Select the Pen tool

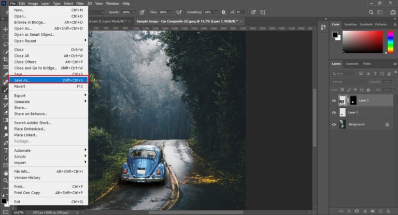click(x=6, y=143)
